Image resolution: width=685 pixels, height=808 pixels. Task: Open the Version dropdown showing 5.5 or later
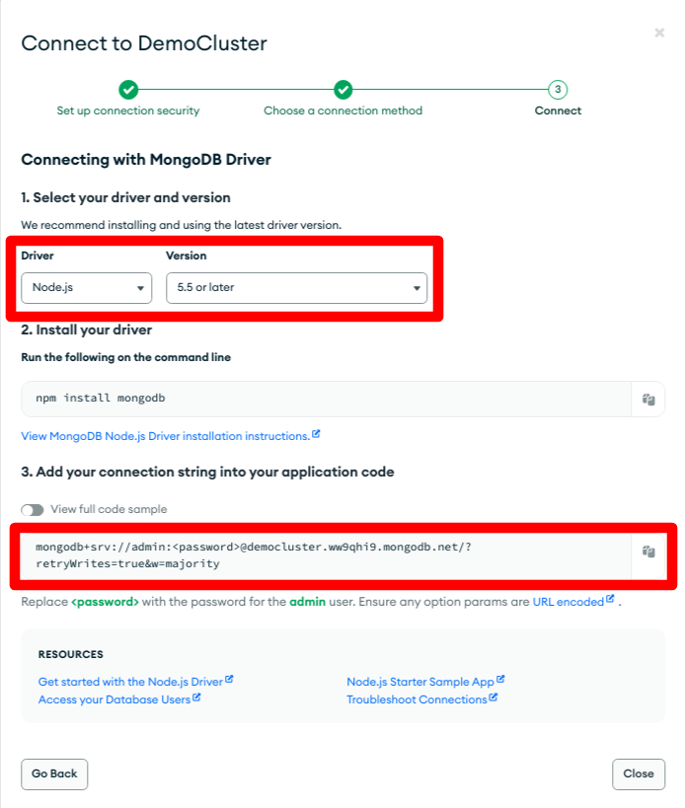coord(296,288)
